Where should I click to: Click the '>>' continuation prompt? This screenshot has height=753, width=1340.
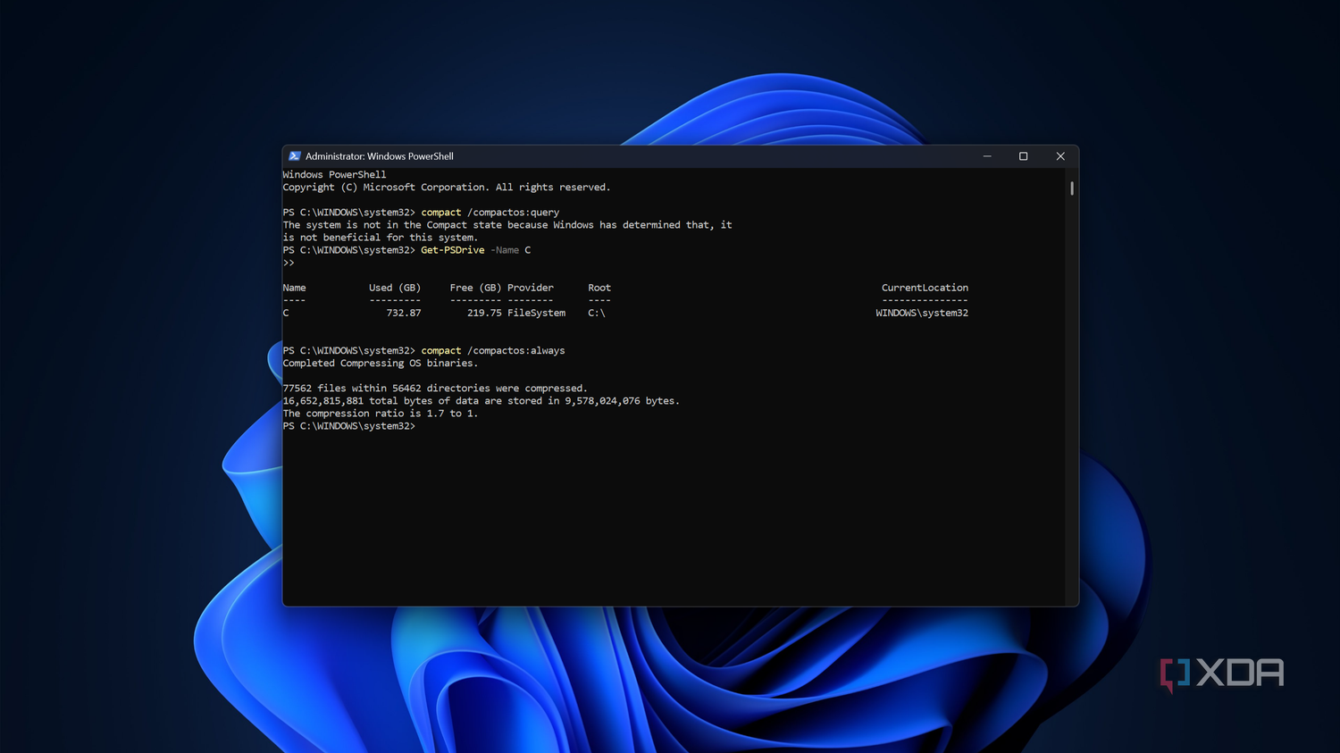tap(289, 263)
